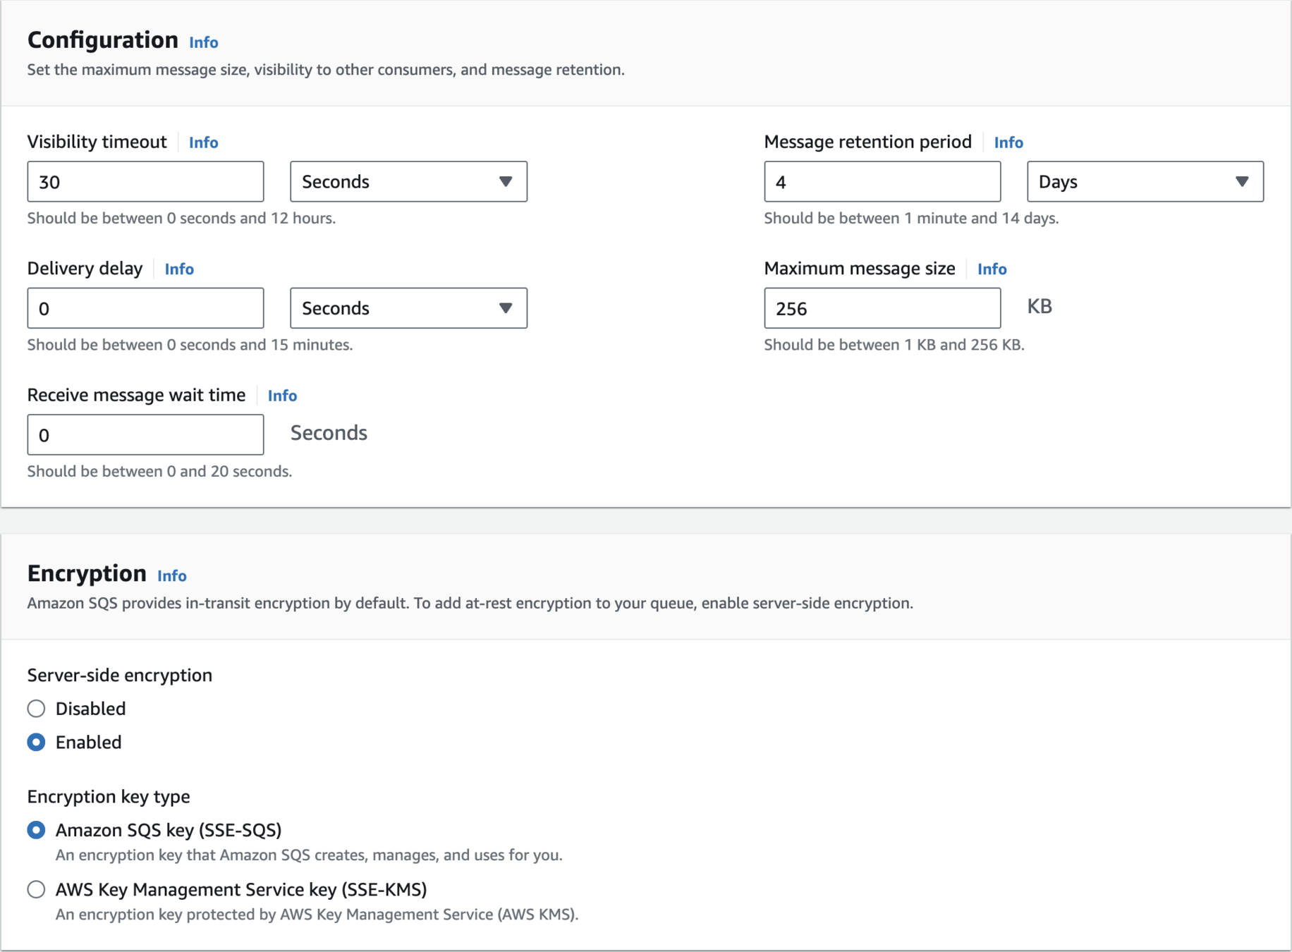Click the Seconds label beside wait time field
Screen dimensions: 1292x952
[x=329, y=433]
